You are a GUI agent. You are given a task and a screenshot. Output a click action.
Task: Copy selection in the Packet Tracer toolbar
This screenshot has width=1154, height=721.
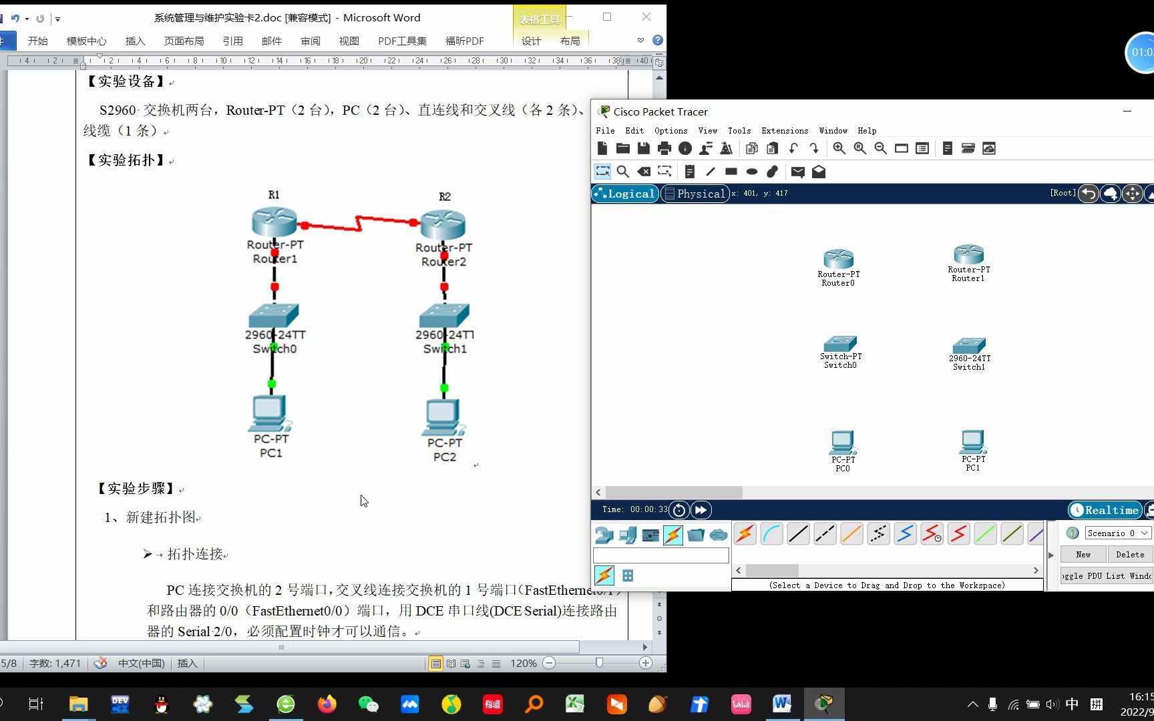(752, 148)
